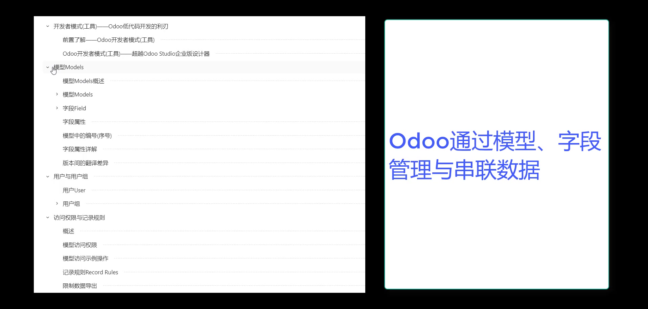Go to 字段属性详解 entry

click(80, 149)
